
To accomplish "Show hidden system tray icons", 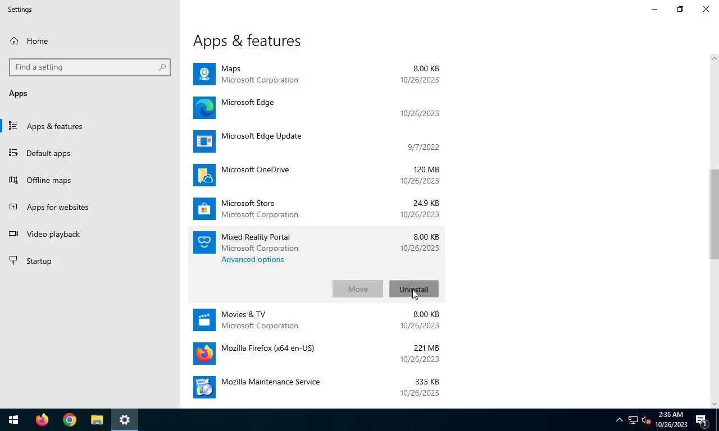I will [620, 420].
